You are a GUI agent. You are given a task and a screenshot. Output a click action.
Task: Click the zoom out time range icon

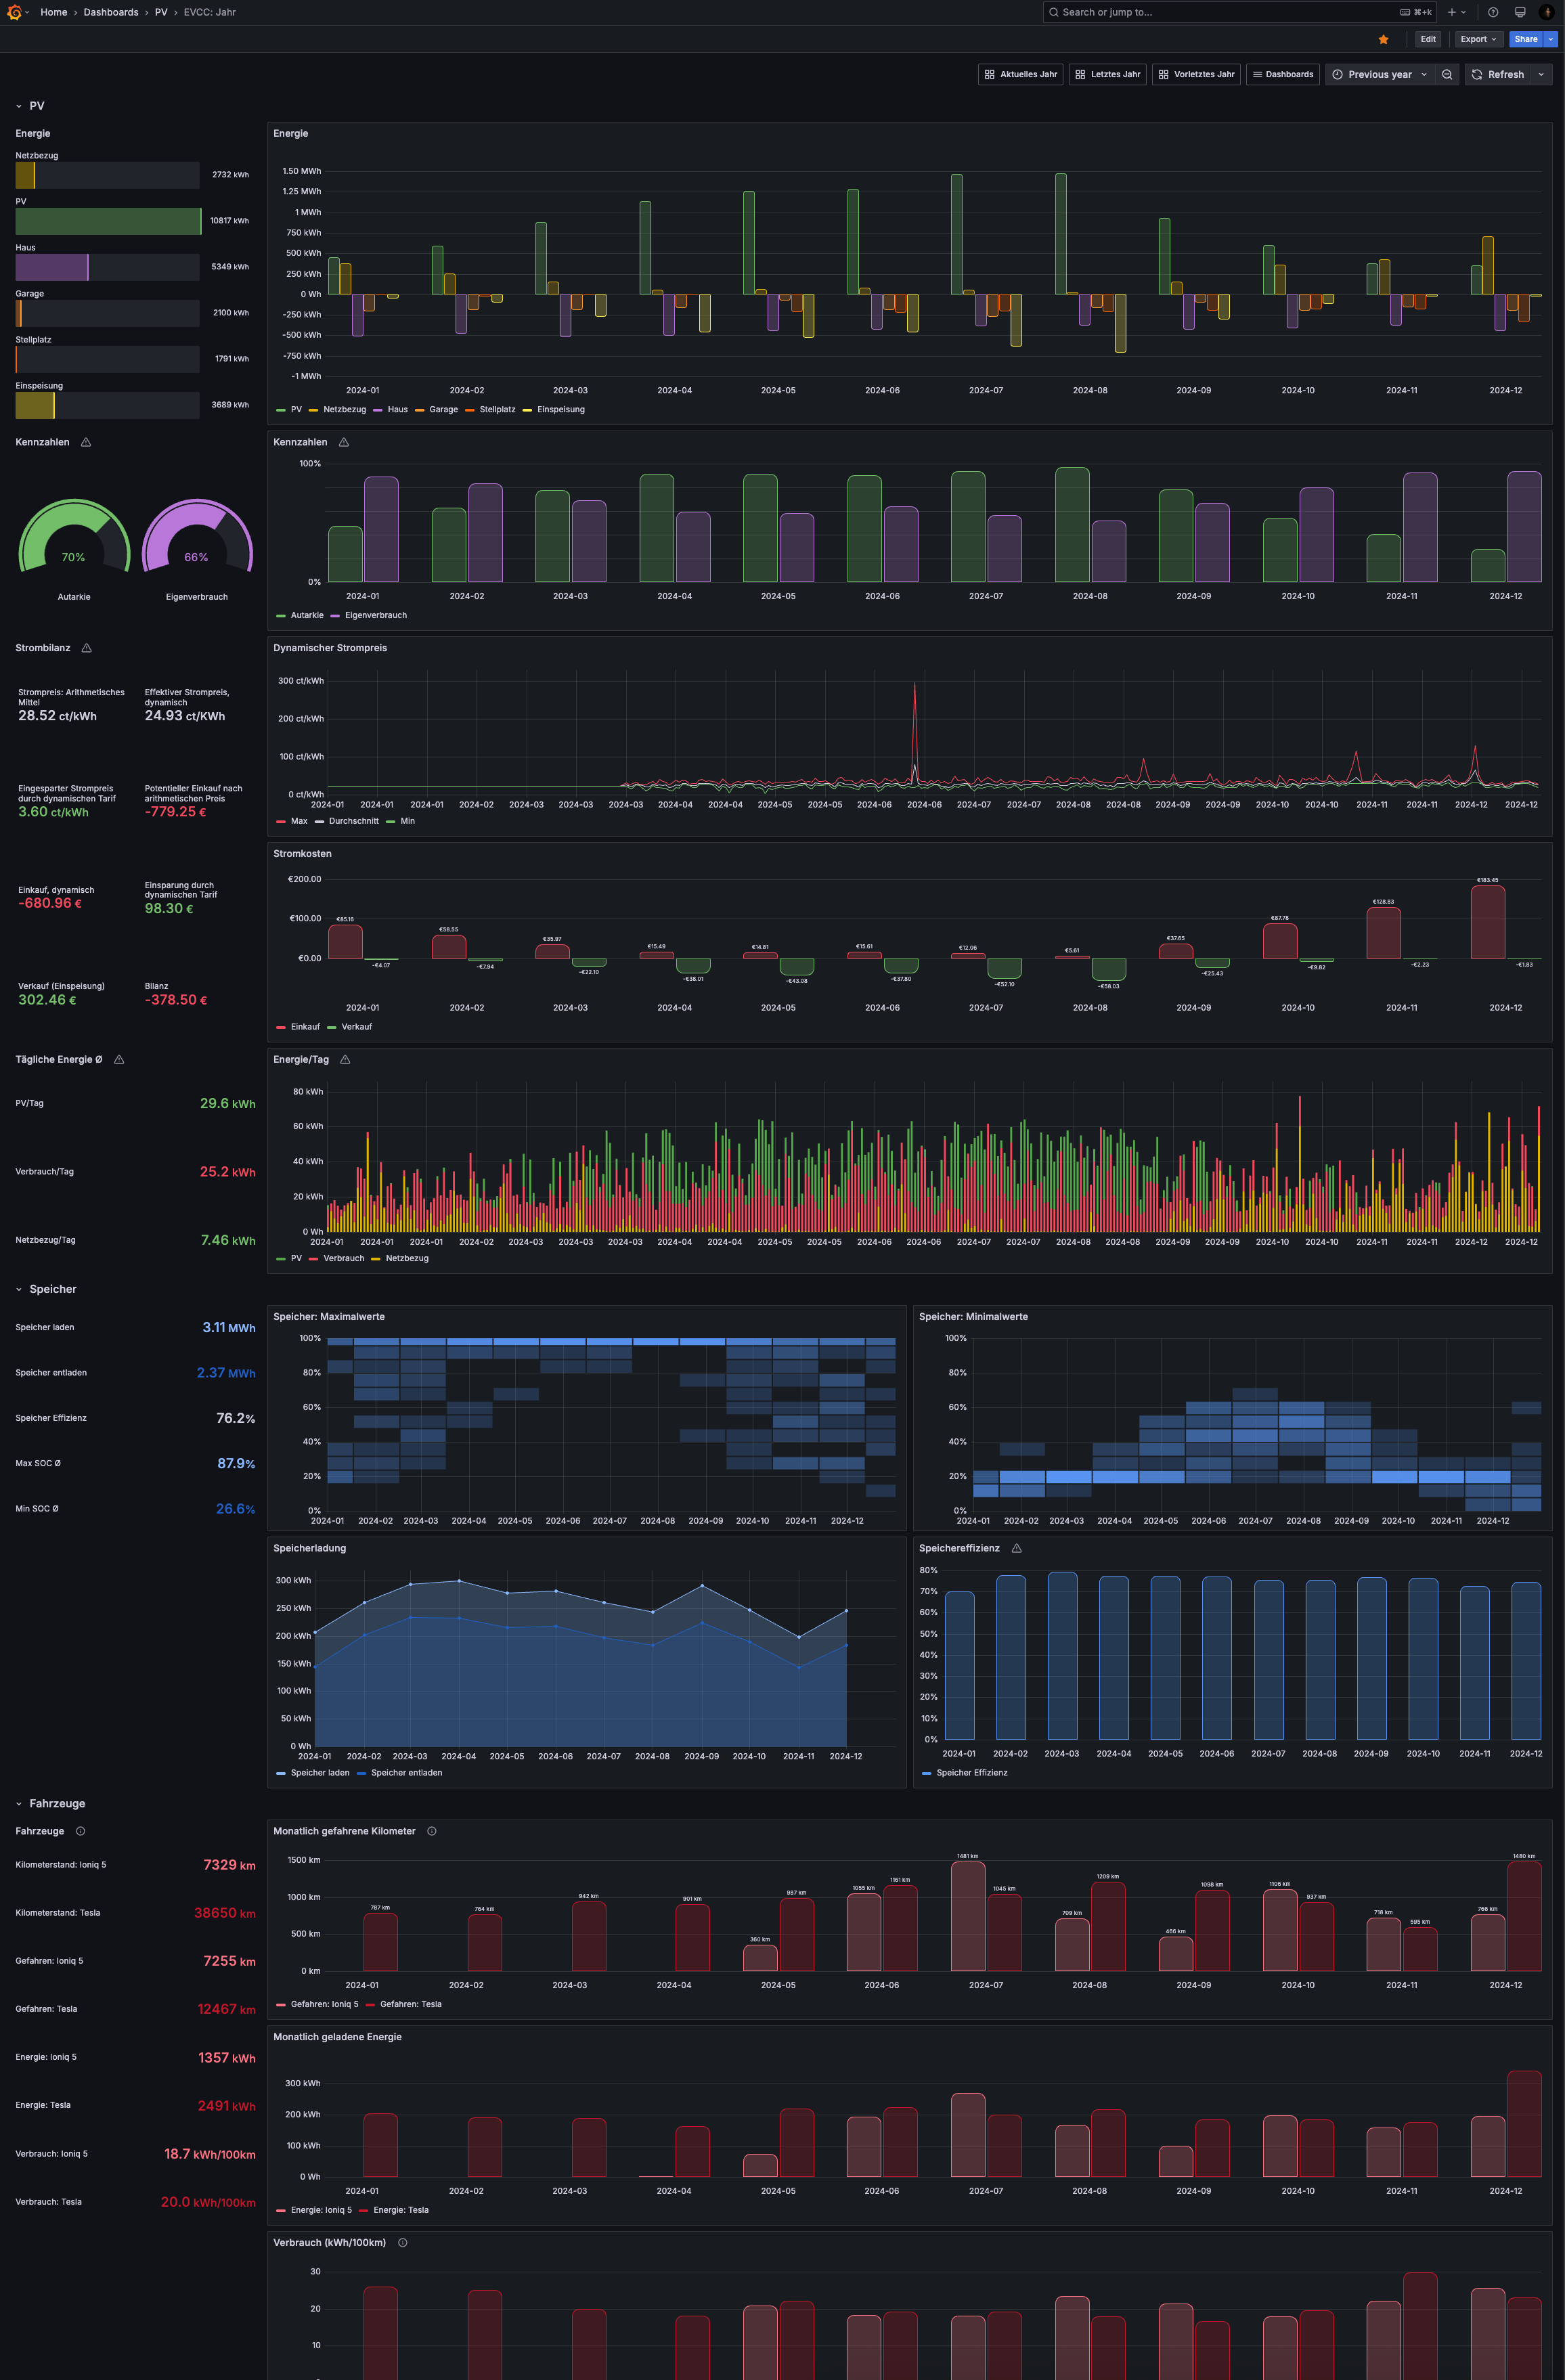coord(1446,74)
